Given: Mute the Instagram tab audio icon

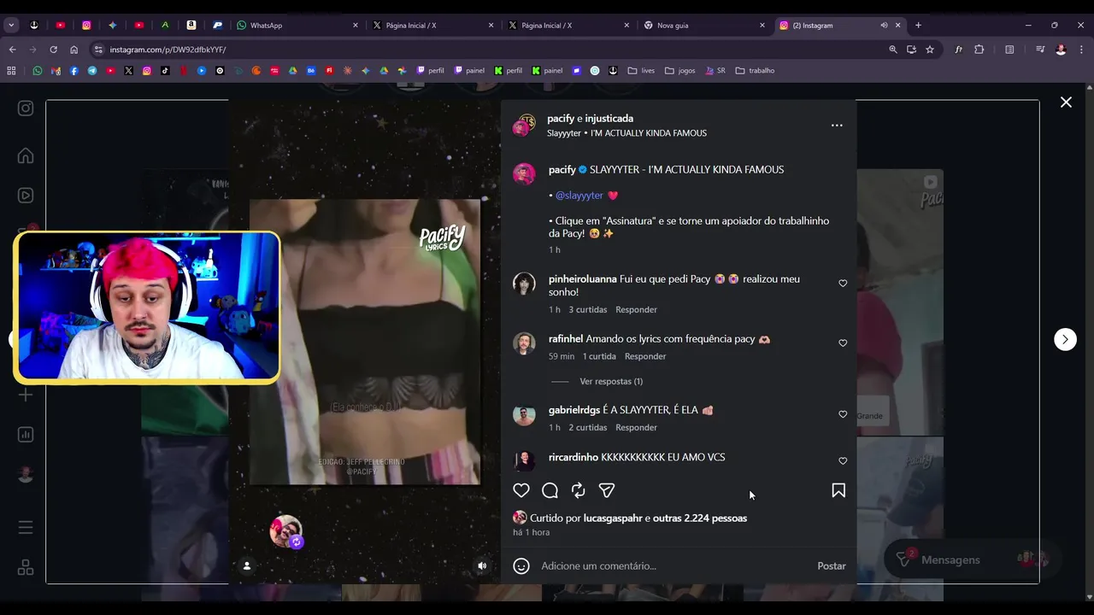Looking at the screenshot, I should click(x=884, y=25).
